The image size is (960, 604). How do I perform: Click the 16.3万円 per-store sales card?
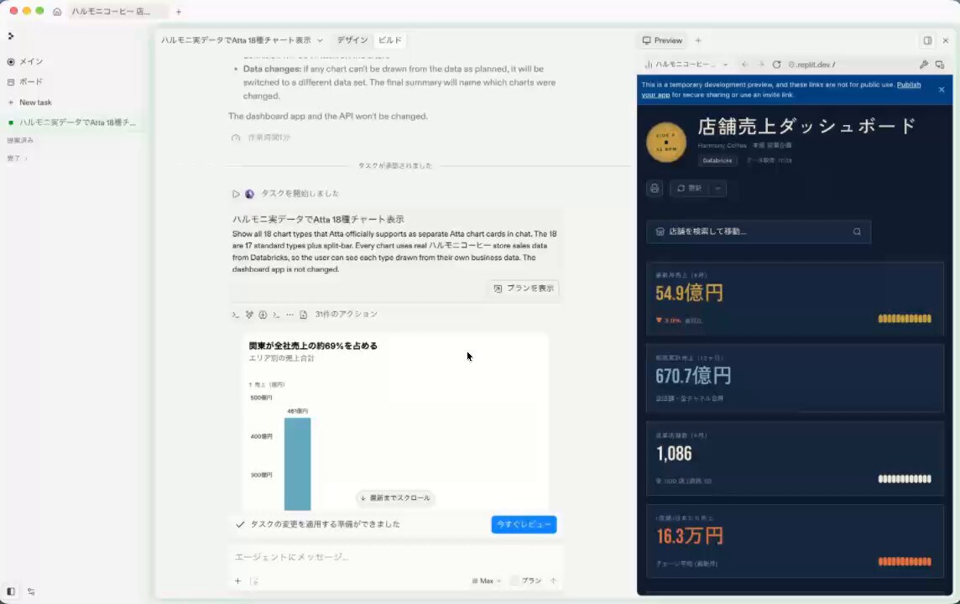pos(795,541)
